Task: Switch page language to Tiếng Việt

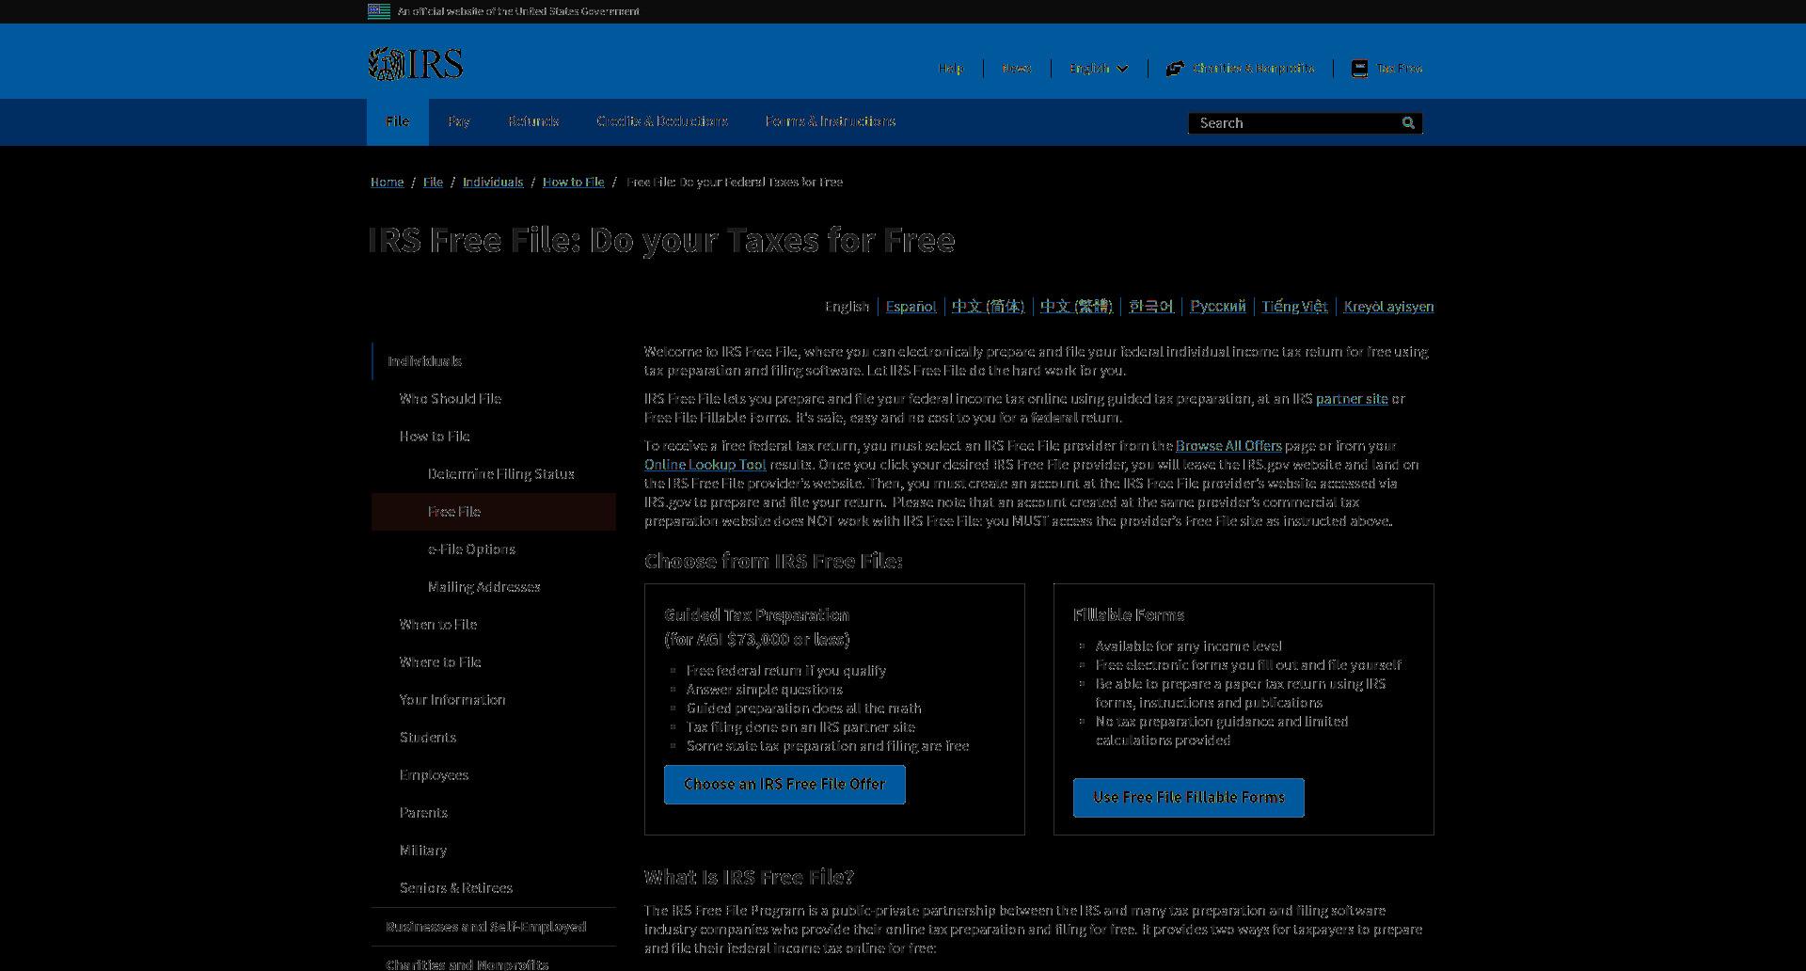Action: point(1294,307)
